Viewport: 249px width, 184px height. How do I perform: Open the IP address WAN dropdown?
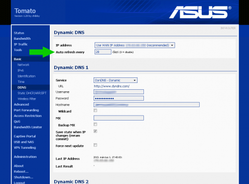(134, 45)
